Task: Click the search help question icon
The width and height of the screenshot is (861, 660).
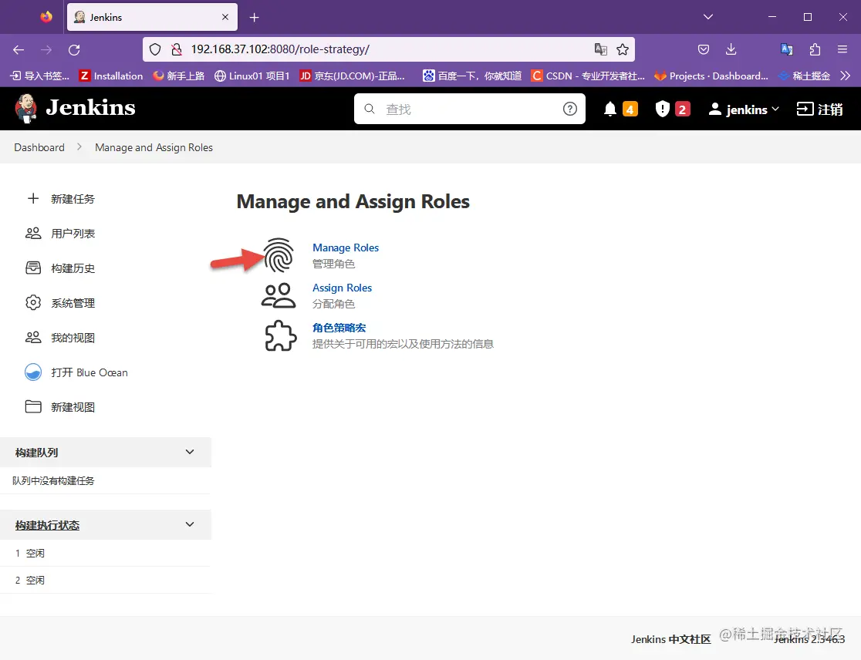Action: pyautogui.click(x=570, y=109)
